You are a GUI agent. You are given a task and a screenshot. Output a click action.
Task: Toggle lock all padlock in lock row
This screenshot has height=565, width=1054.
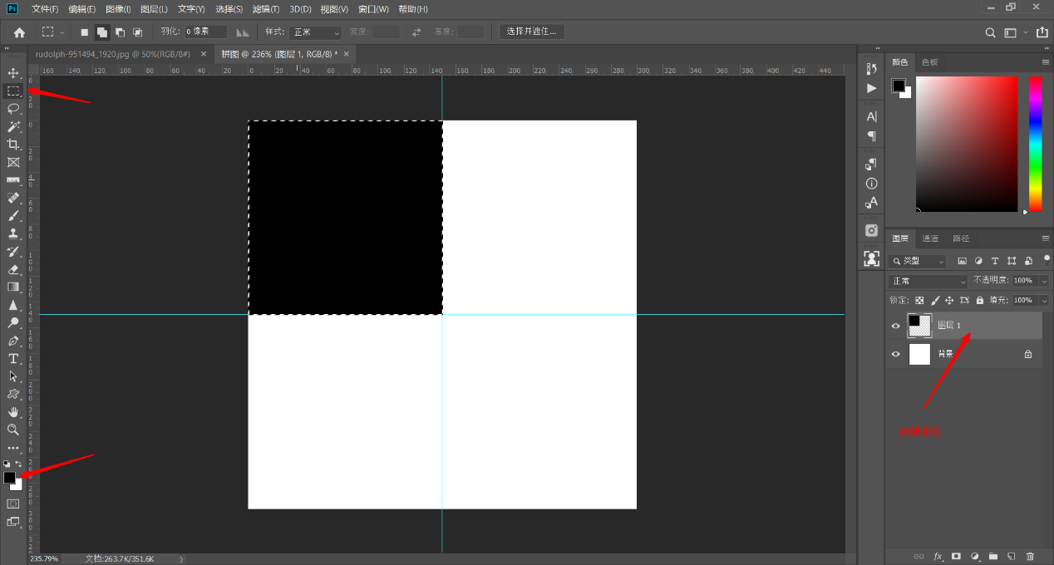[980, 300]
